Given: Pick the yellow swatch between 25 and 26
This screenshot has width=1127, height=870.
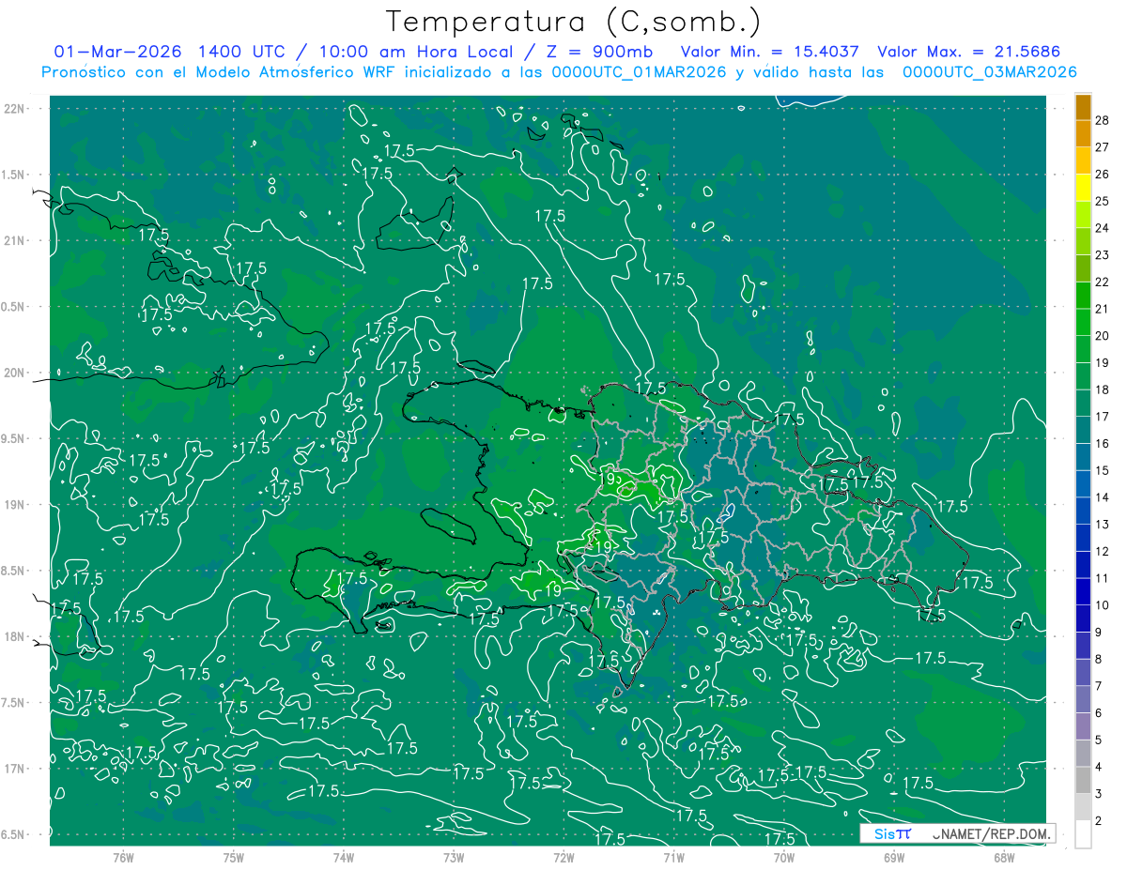Looking at the screenshot, I should [x=1083, y=188].
